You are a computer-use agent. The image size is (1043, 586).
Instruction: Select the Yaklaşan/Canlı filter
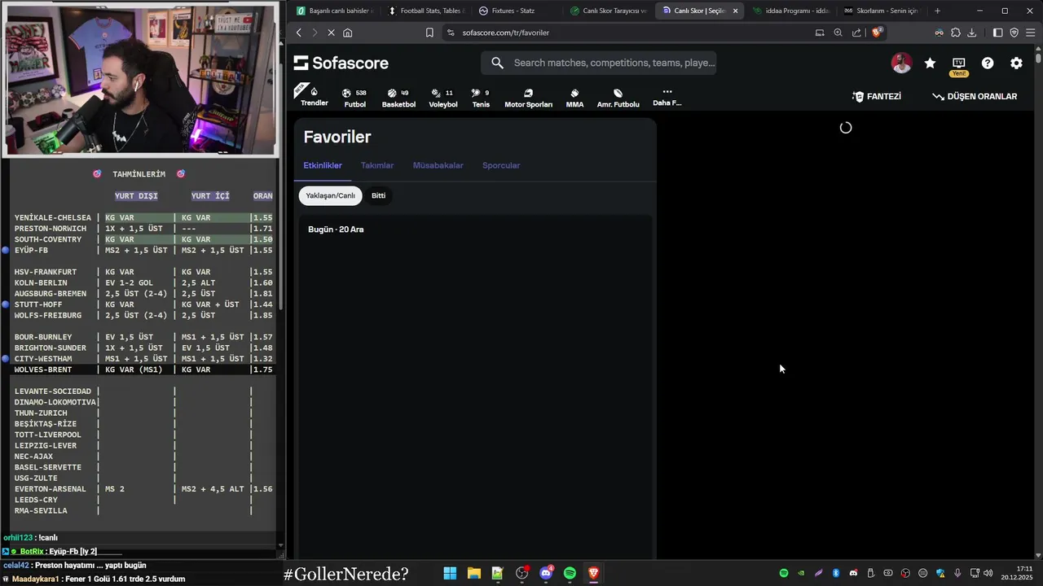[x=330, y=195]
